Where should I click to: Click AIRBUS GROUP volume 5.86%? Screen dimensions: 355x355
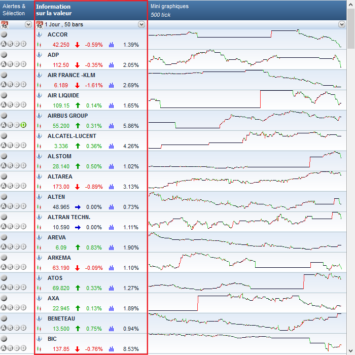pos(131,126)
